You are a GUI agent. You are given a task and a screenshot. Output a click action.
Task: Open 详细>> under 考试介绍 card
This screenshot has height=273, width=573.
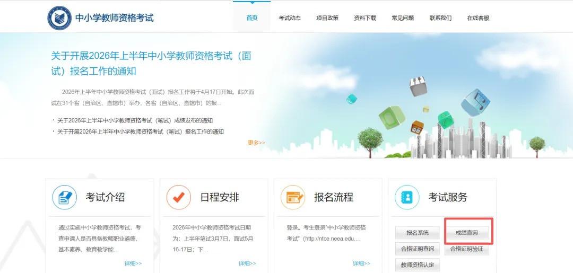point(133,263)
